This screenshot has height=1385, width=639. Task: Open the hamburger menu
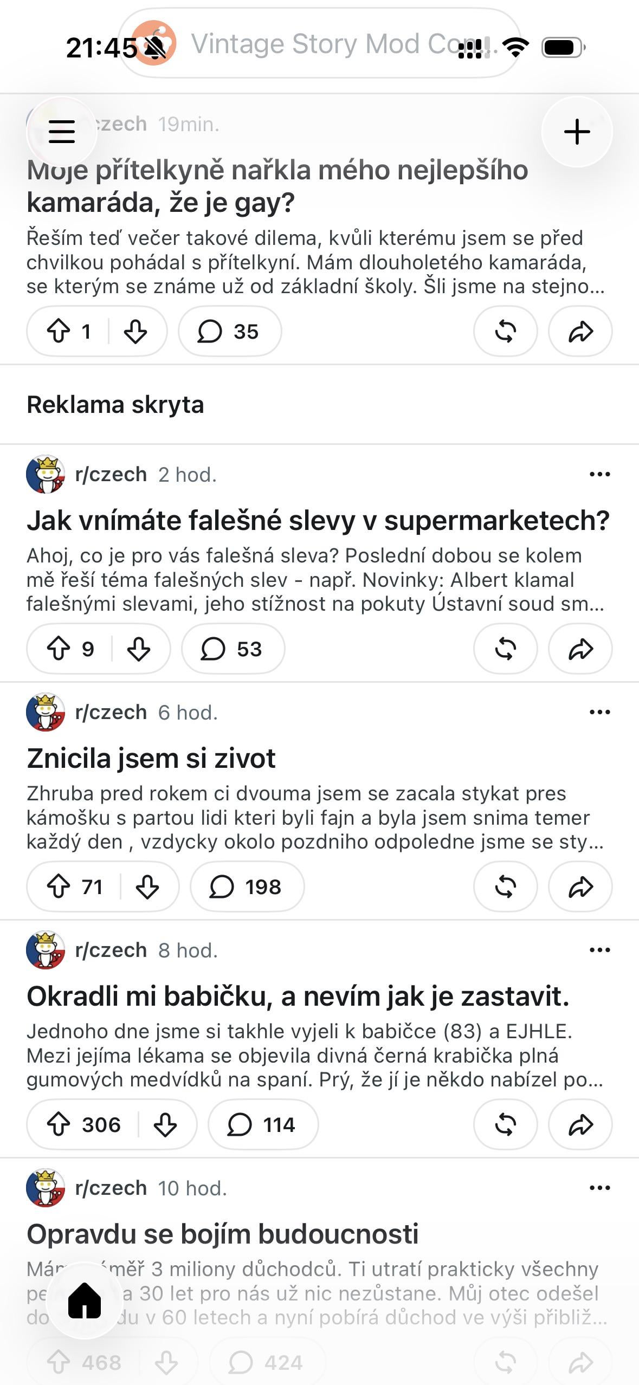click(x=61, y=132)
